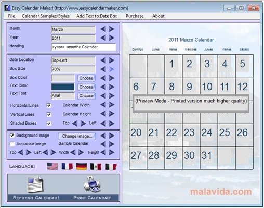The width and height of the screenshot is (264, 208).
Task: Disable the Background Image checkbox
Action: 12,136
